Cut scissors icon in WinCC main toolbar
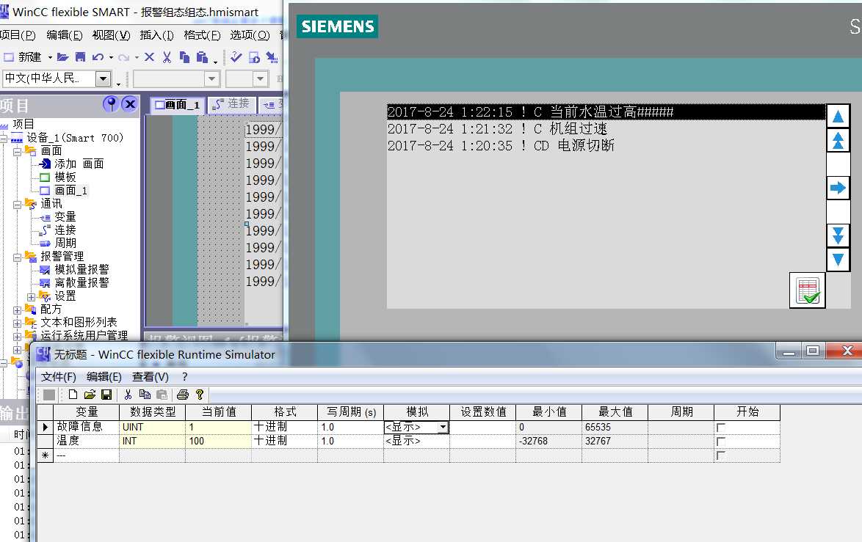Image resolution: width=862 pixels, height=542 pixels. [x=167, y=56]
